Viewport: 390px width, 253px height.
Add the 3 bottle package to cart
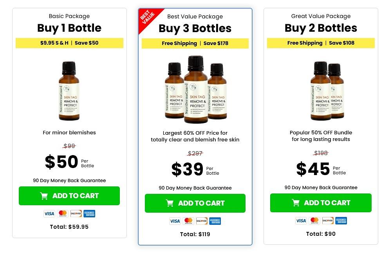[x=195, y=203]
